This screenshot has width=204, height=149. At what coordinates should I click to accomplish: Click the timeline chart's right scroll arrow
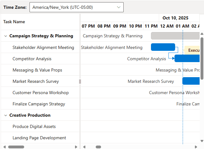pos(196,147)
